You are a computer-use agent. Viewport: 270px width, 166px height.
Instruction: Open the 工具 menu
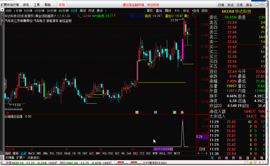37,5
